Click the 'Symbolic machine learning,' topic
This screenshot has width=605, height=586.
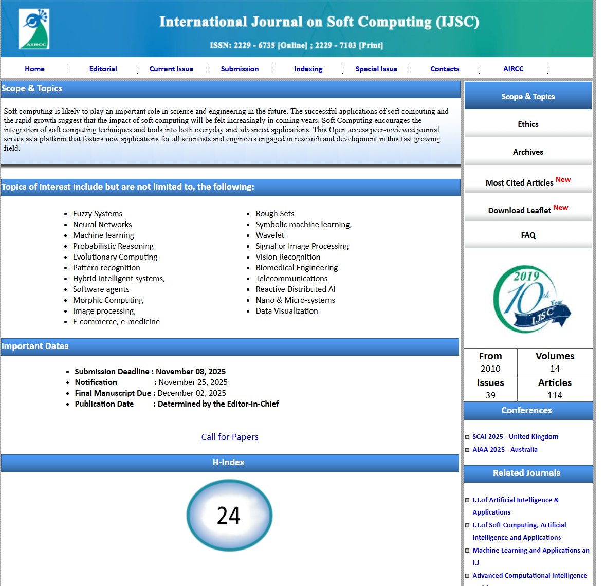pyautogui.click(x=304, y=225)
